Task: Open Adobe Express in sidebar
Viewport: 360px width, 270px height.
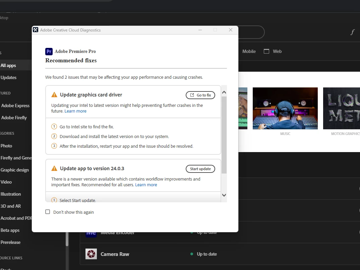Action: pos(15,106)
